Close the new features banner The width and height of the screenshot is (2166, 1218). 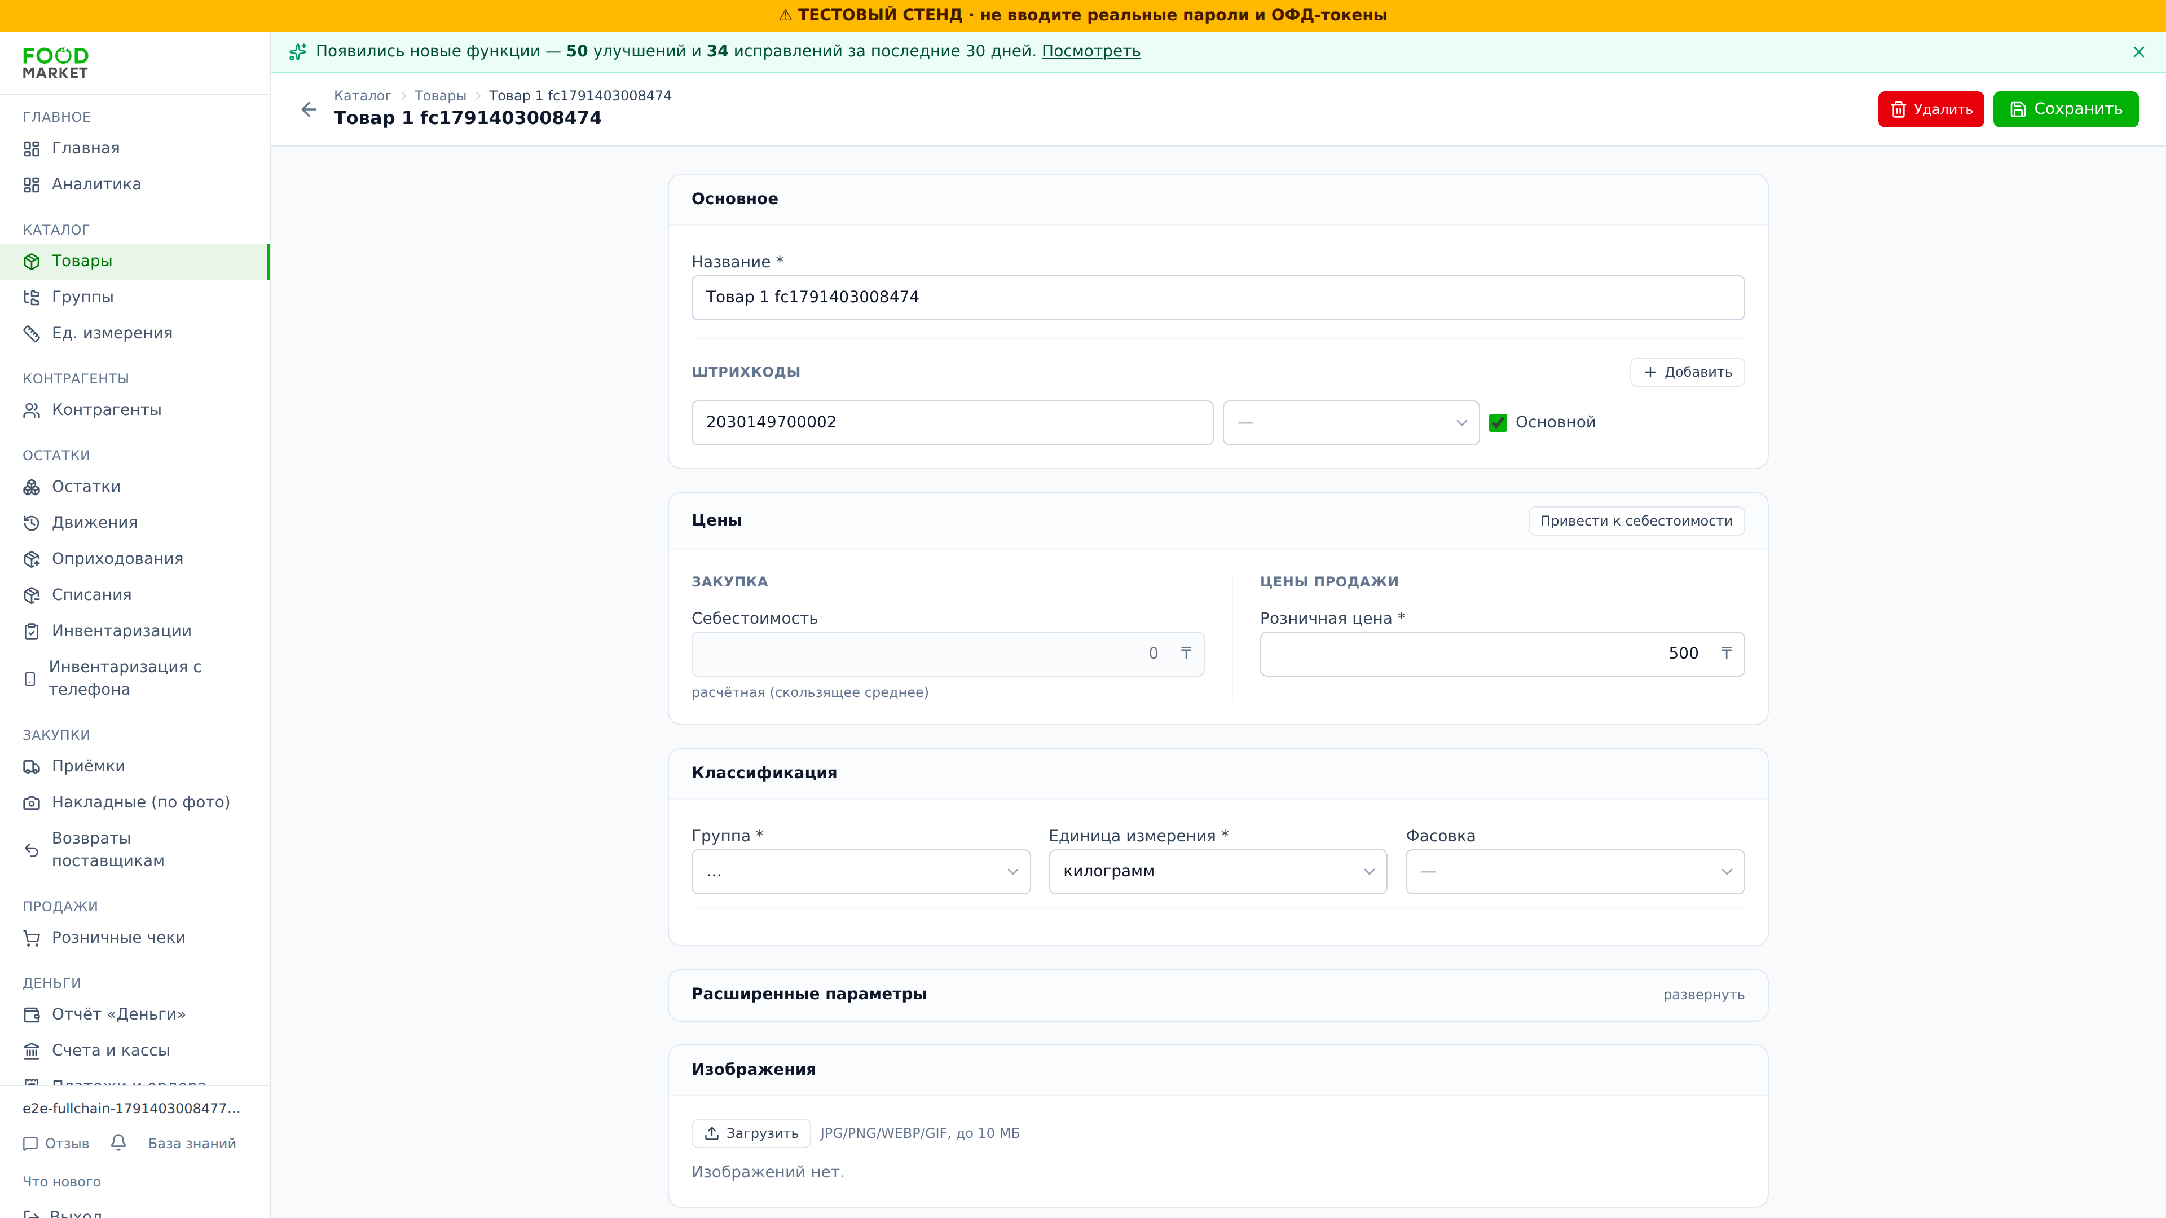(x=2138, y=52)
